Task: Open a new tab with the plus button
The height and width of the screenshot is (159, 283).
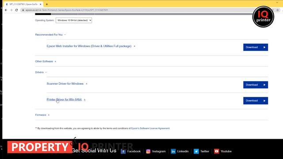Action: 47,4
